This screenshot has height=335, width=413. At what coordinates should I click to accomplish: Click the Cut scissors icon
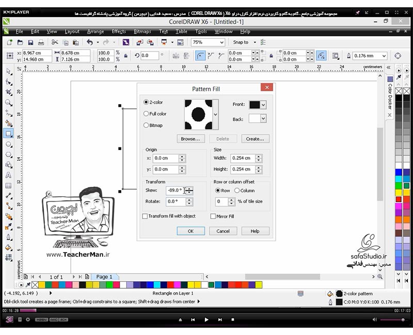[55, 42]
